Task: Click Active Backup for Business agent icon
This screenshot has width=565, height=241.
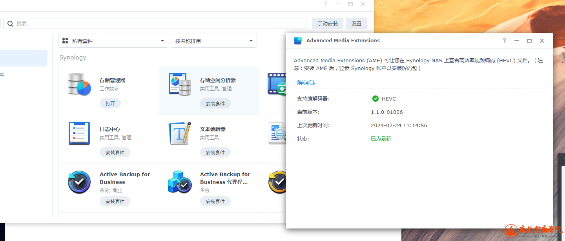Action: click(x=179, y=182)
